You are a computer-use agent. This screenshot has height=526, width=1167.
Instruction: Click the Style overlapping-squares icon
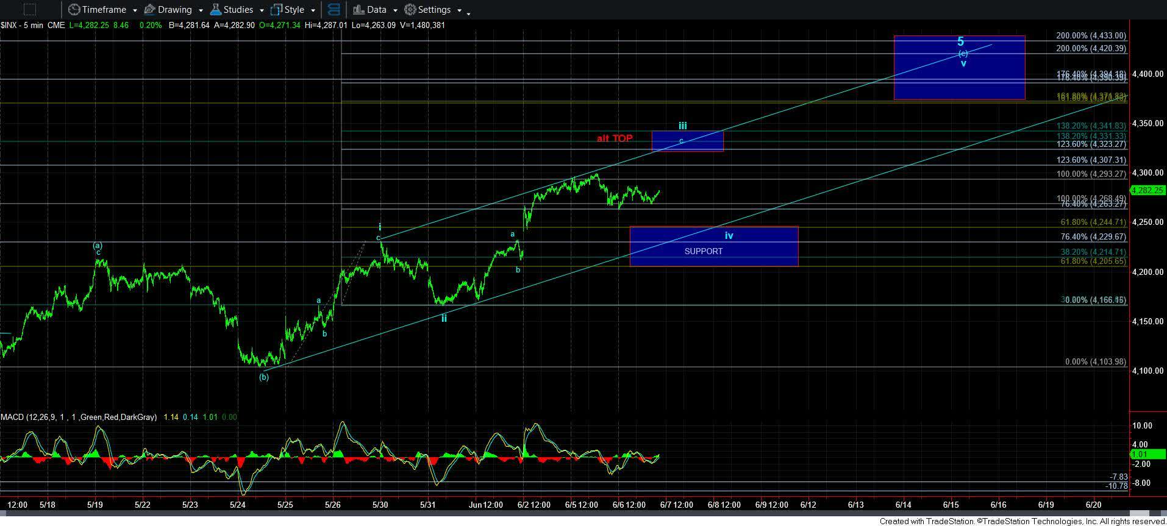tap(276, 10)
